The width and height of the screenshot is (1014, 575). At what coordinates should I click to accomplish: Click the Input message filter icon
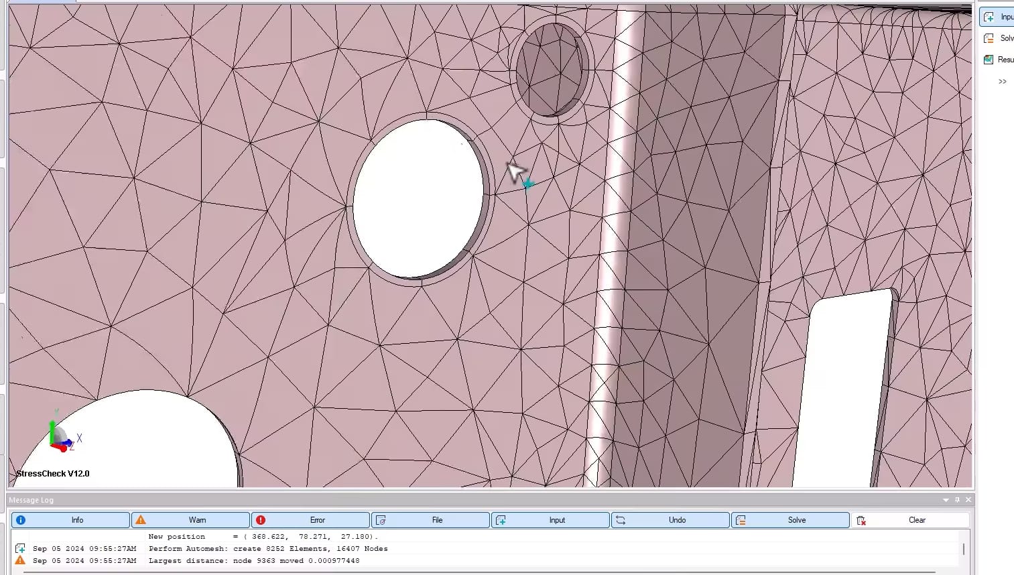pos(501,519)
